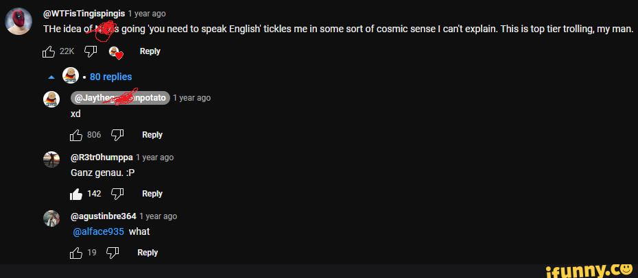
Task: Dislike the 'xd' reply
Action: (x=117, y=135)
